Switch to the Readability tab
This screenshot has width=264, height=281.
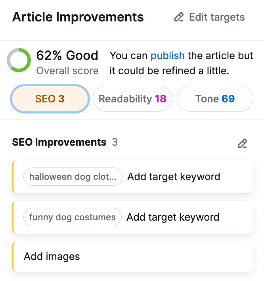(132, 99)
